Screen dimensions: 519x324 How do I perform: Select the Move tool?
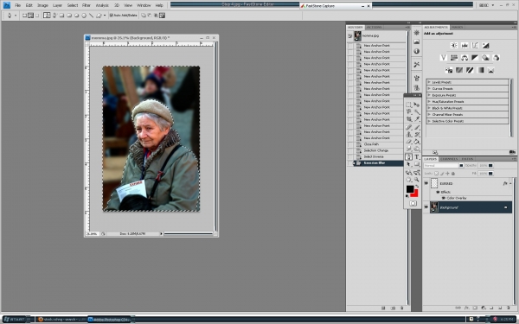[417, 105]
